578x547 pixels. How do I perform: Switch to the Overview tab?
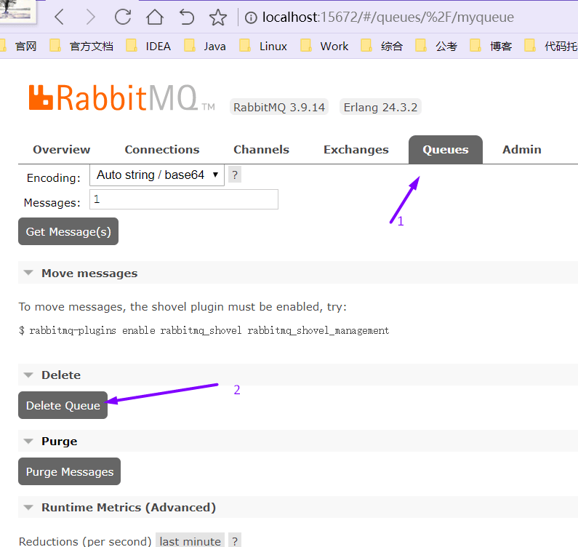pos(62,149)
